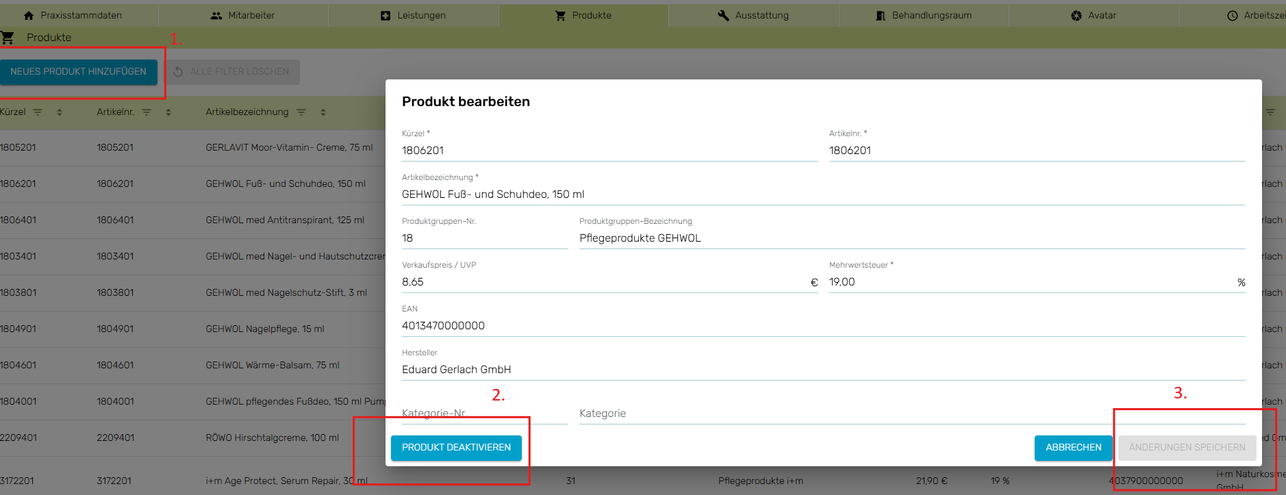Switch to the Mitarbeiter tab
This screenshot has width=1286, height=495.
tap(243, 15)
